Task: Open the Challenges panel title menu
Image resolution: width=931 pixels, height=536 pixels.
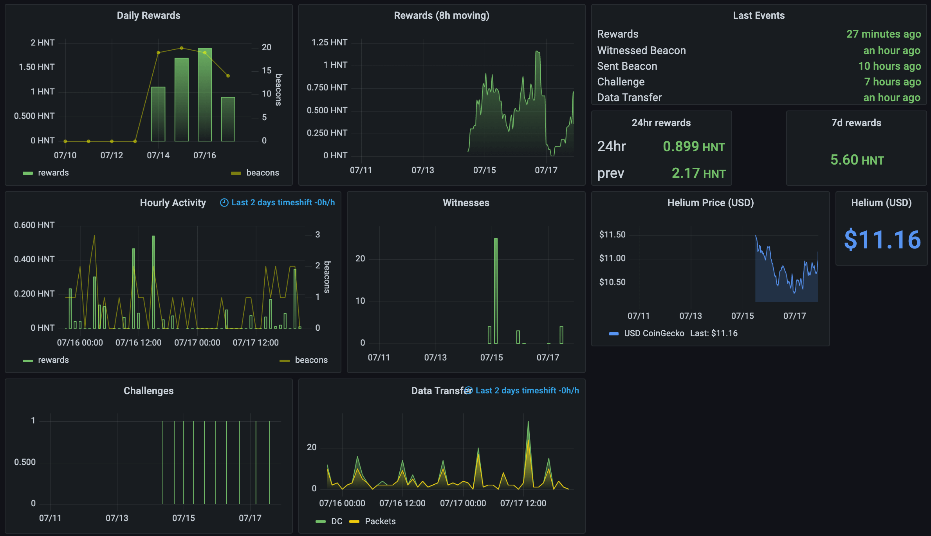Action: pyautogui.click(x=149, y=390)
